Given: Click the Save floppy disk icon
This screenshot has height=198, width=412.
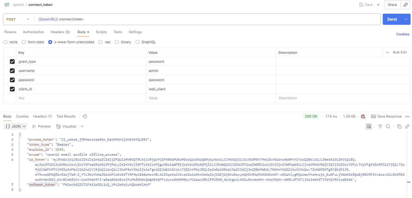Looking at the screenshot, I should point(361,5).
